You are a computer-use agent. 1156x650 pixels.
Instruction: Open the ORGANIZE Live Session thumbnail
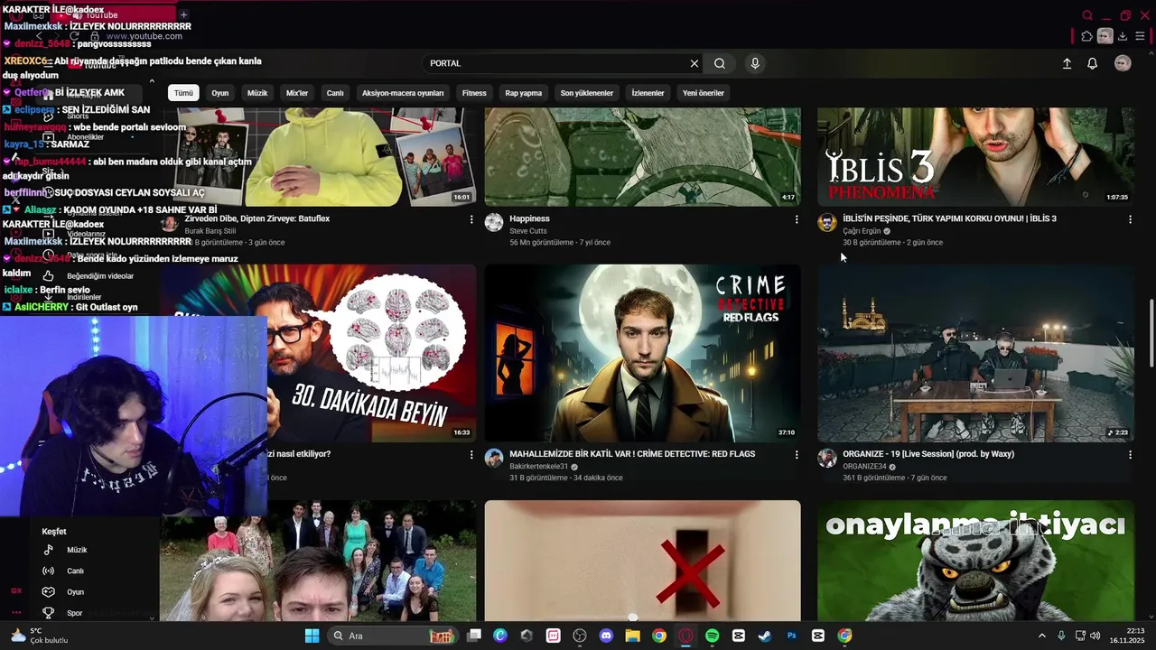pyautogui.click(x=975, y=353)
